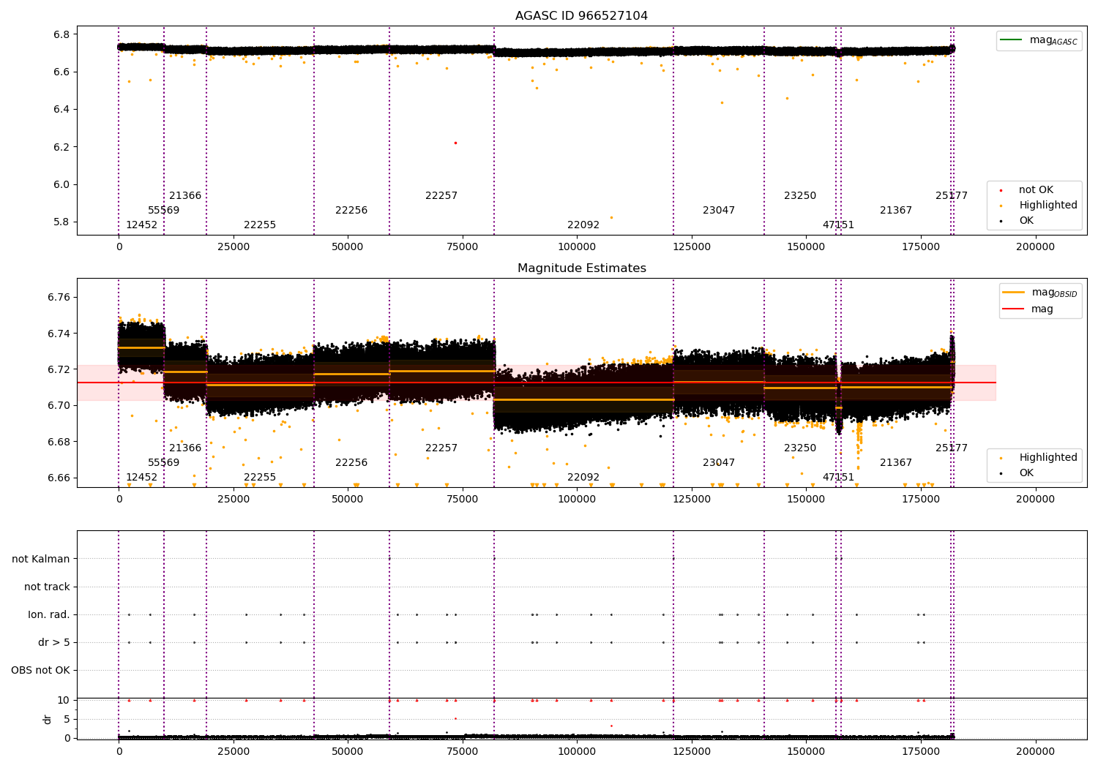Click the 'Ion. rad.' row label

tap(49, 614)
